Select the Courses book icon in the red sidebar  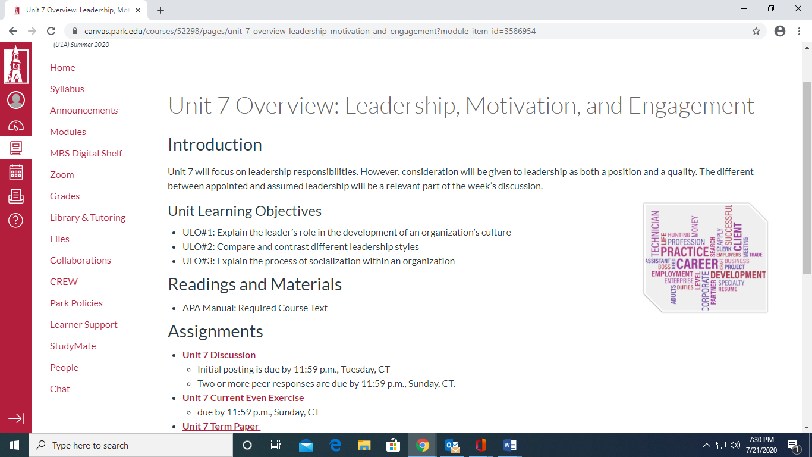coord(16,149)
